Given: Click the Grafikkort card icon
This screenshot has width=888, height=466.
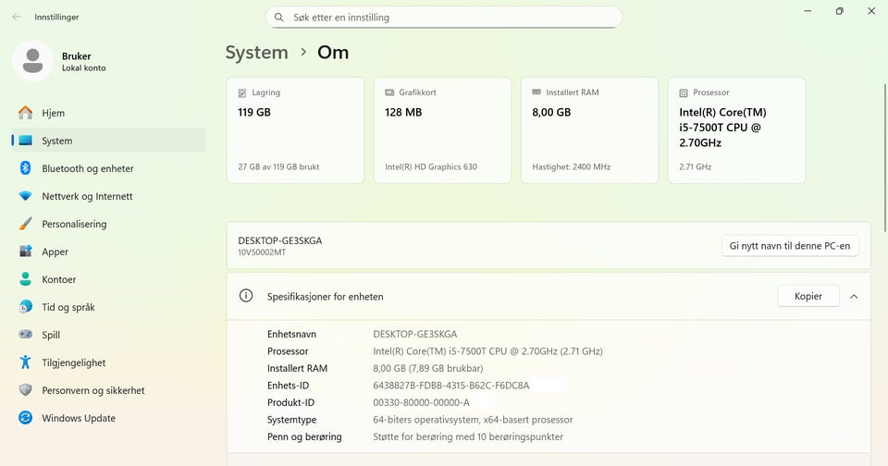Looking at the screenshot, I should (389, 92).
